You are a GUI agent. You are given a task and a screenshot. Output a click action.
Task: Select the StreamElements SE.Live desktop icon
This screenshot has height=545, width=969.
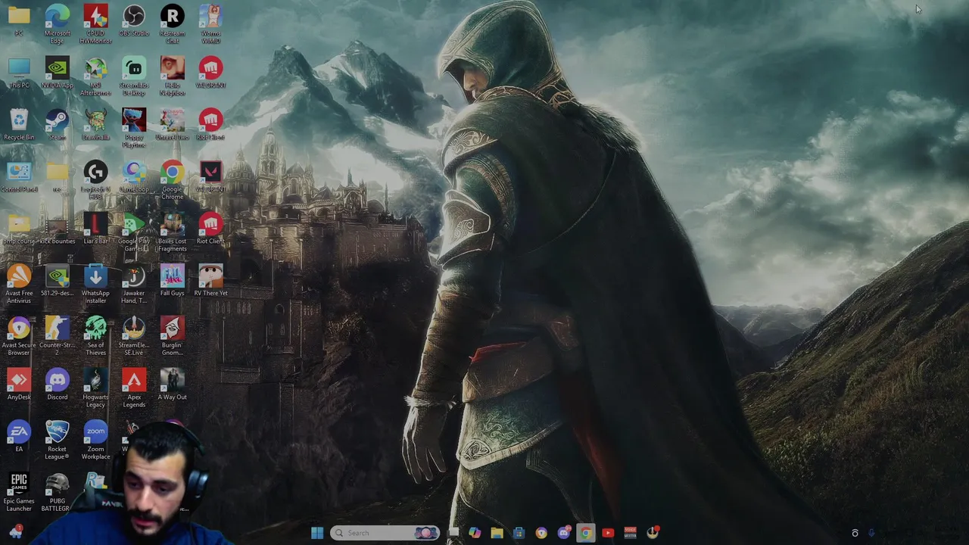[134, 337]
